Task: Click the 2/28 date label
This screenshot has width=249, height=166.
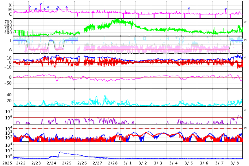Action: point(113,163)
